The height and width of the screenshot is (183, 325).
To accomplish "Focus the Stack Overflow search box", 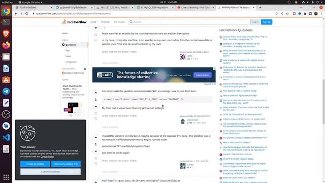I will coord(188,22).
